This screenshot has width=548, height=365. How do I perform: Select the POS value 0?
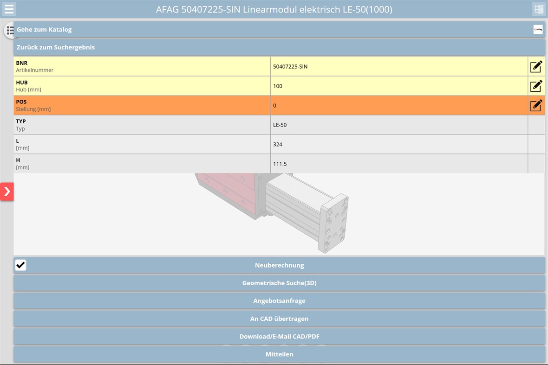coord(275,106)
